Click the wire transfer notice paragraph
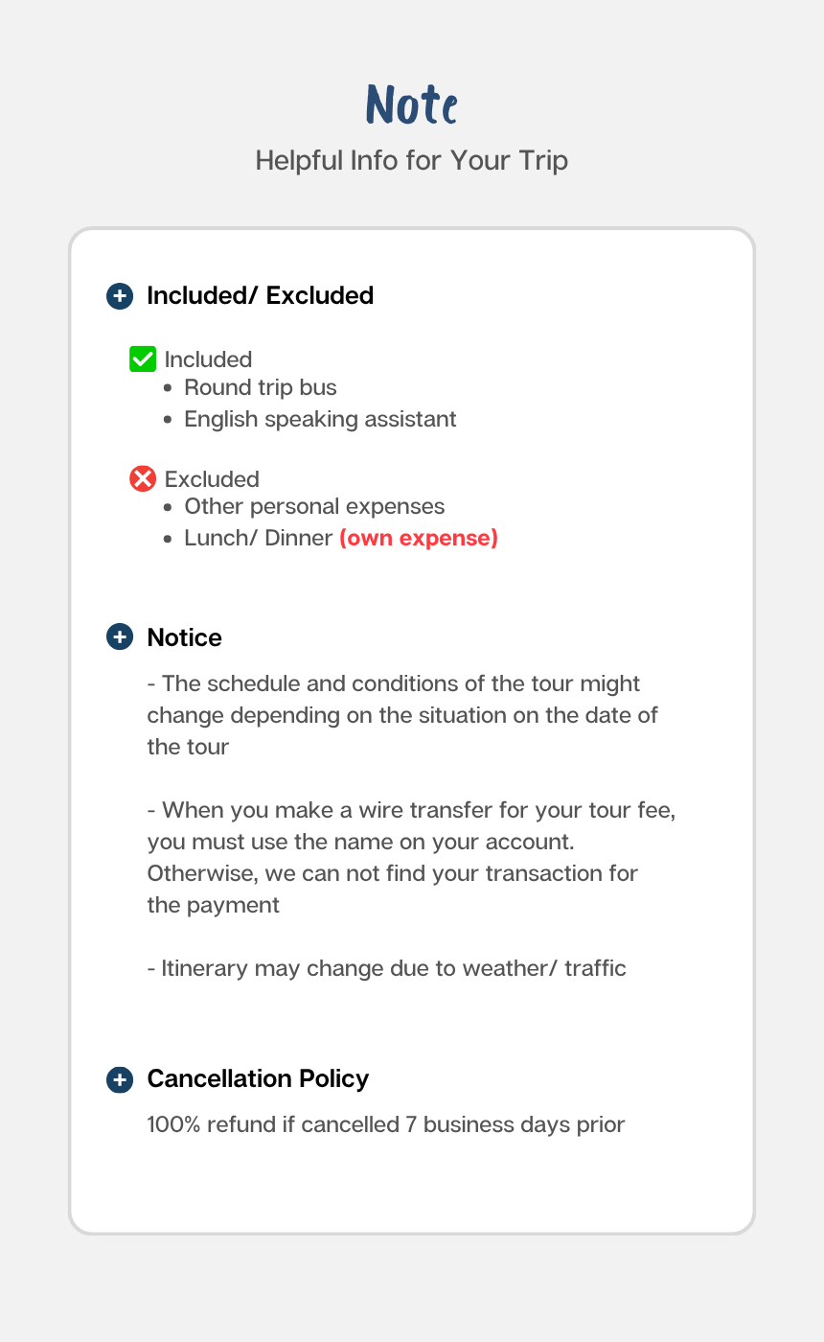 coord(412,858)
